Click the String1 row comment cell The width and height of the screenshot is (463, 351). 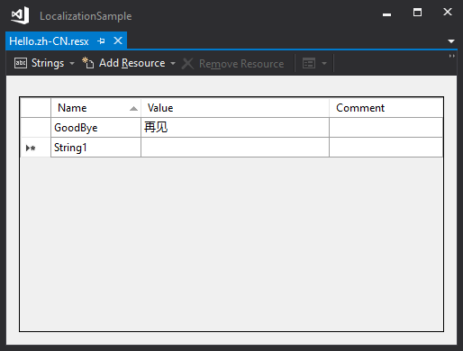coord(386,148)
